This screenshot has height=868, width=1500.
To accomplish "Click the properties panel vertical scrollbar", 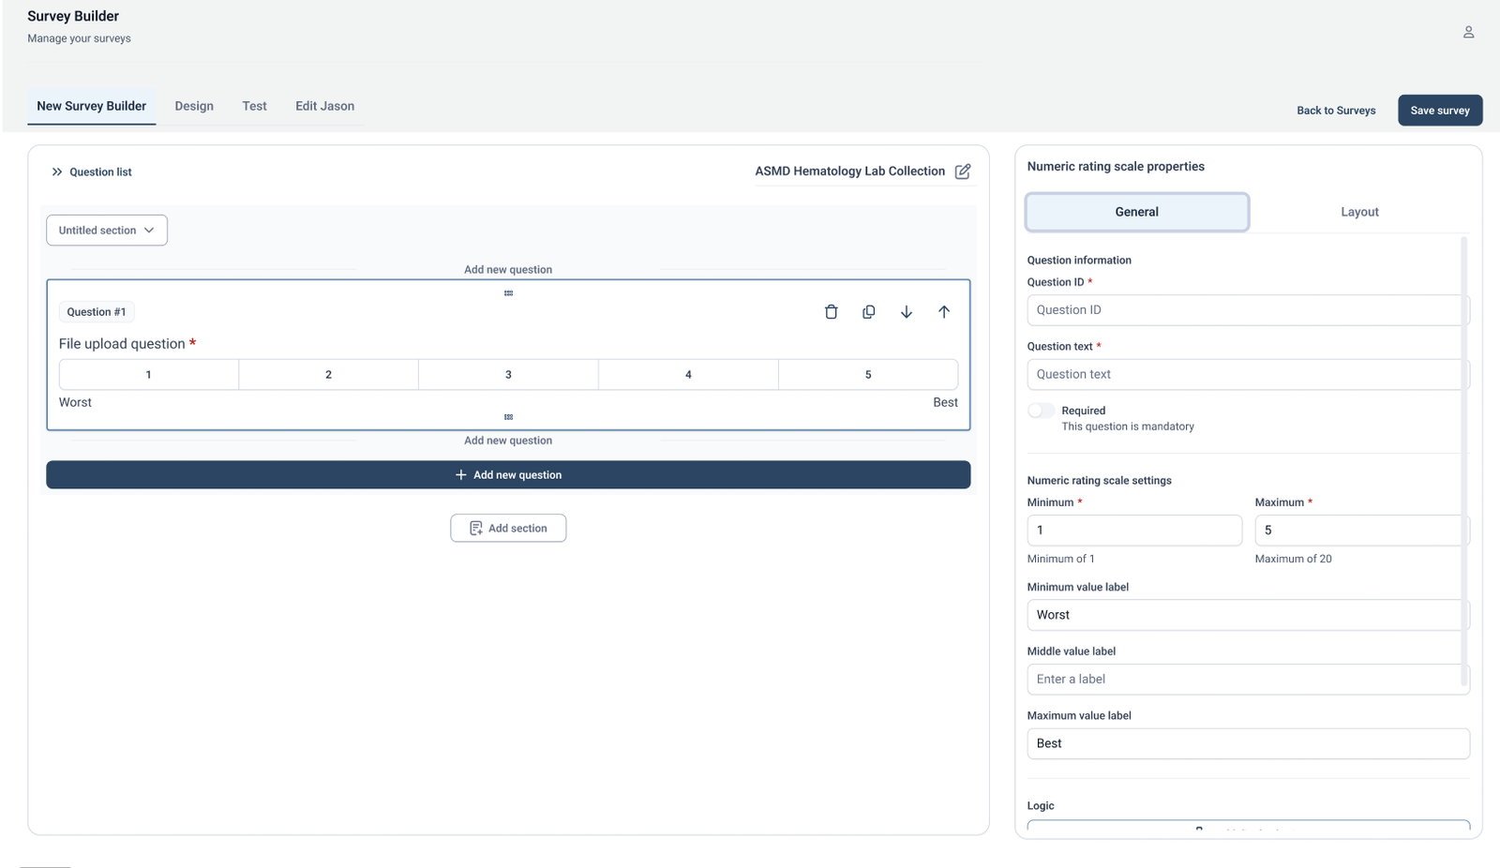I will tap(1464, 459).
